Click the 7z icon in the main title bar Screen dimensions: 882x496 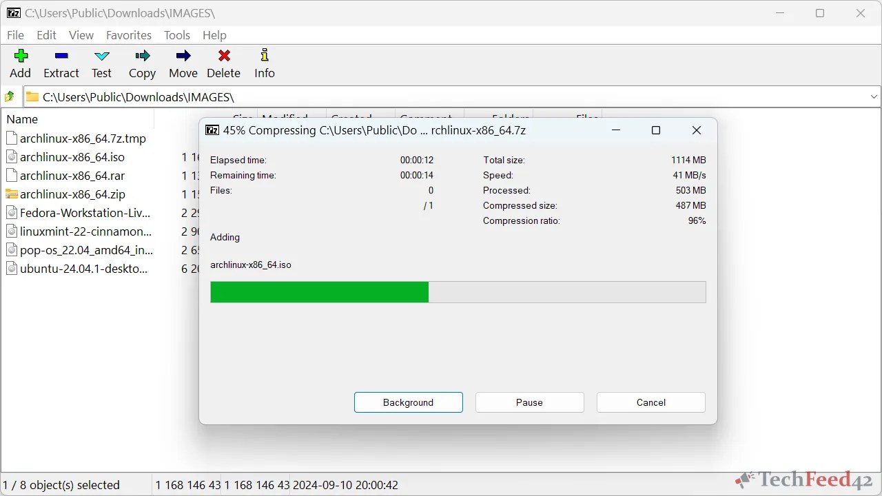tap(14, 13)
